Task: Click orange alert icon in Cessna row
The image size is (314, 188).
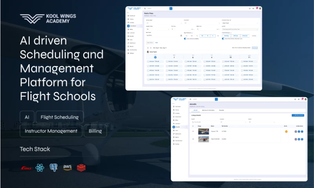Action: 286,132
